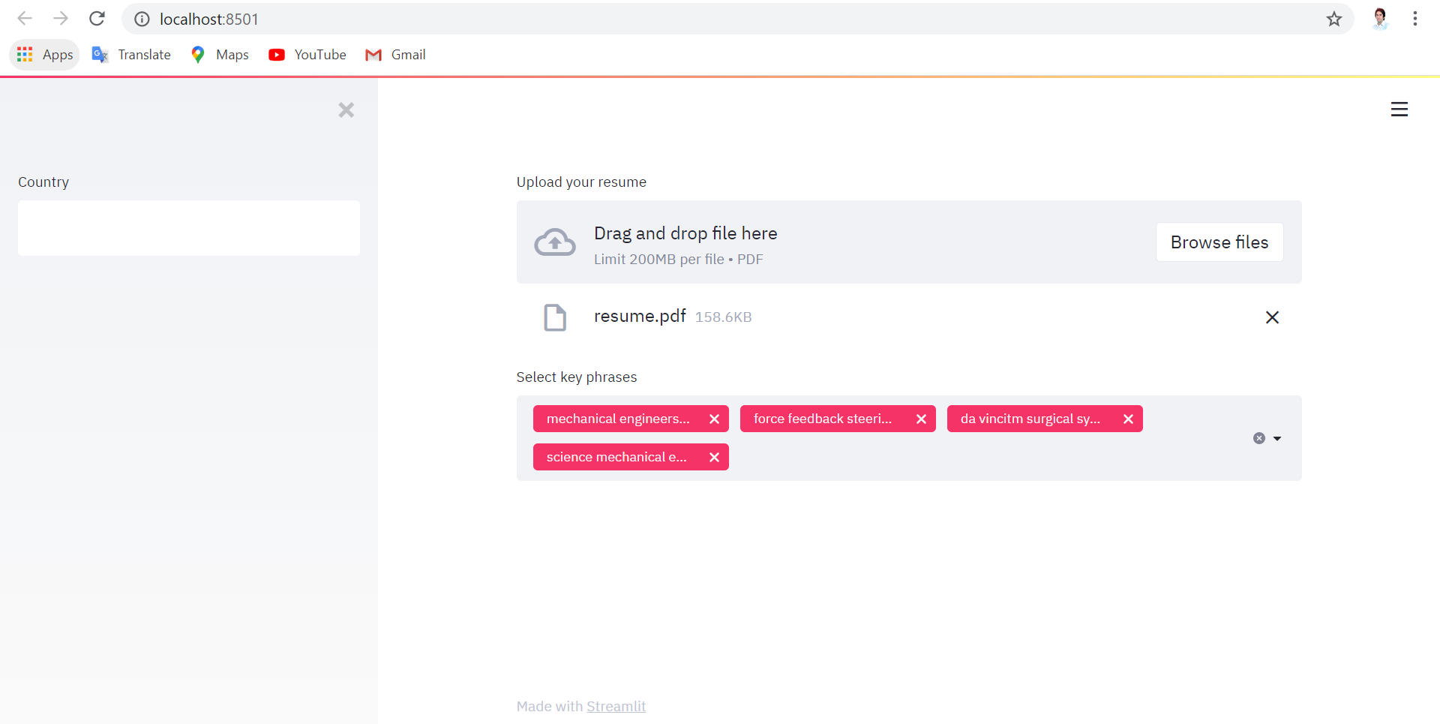Open the Chrome three-dot menu
This screenshot has width=1440, height=724.
pos(1414,19)
